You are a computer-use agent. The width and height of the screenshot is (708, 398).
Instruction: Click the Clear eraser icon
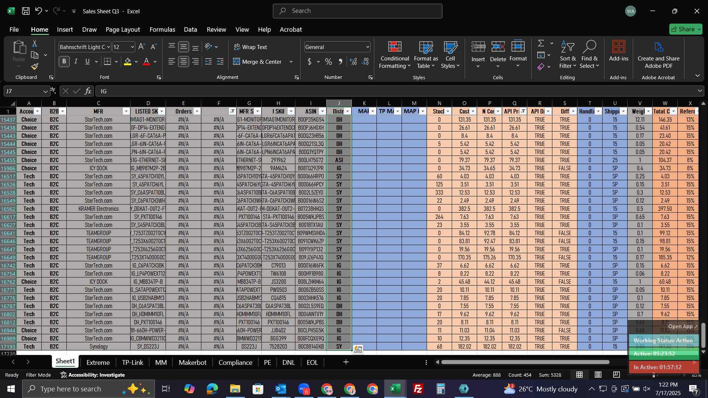(x=541, y=67)
